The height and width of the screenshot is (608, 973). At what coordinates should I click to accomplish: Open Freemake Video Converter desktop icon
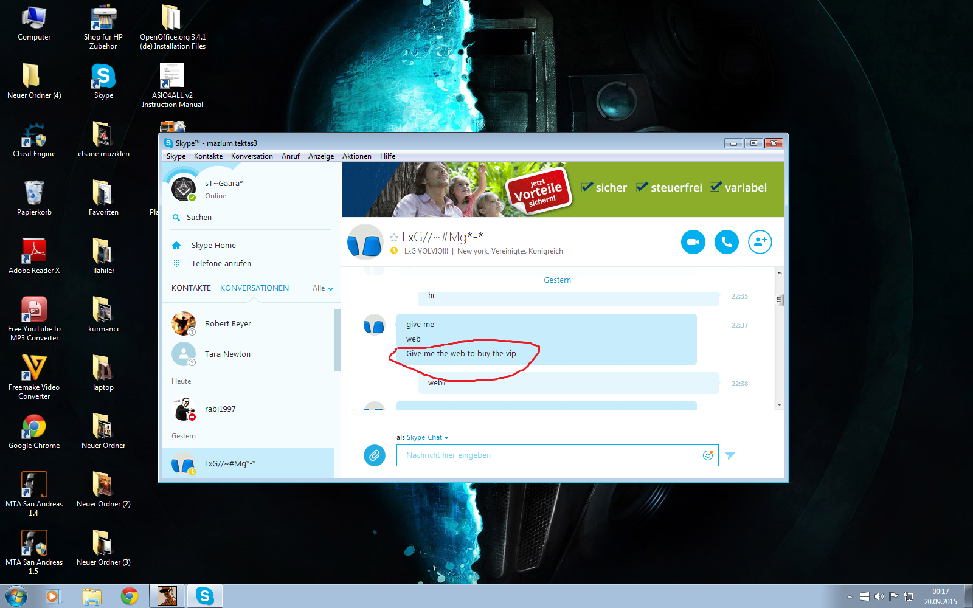34,378
